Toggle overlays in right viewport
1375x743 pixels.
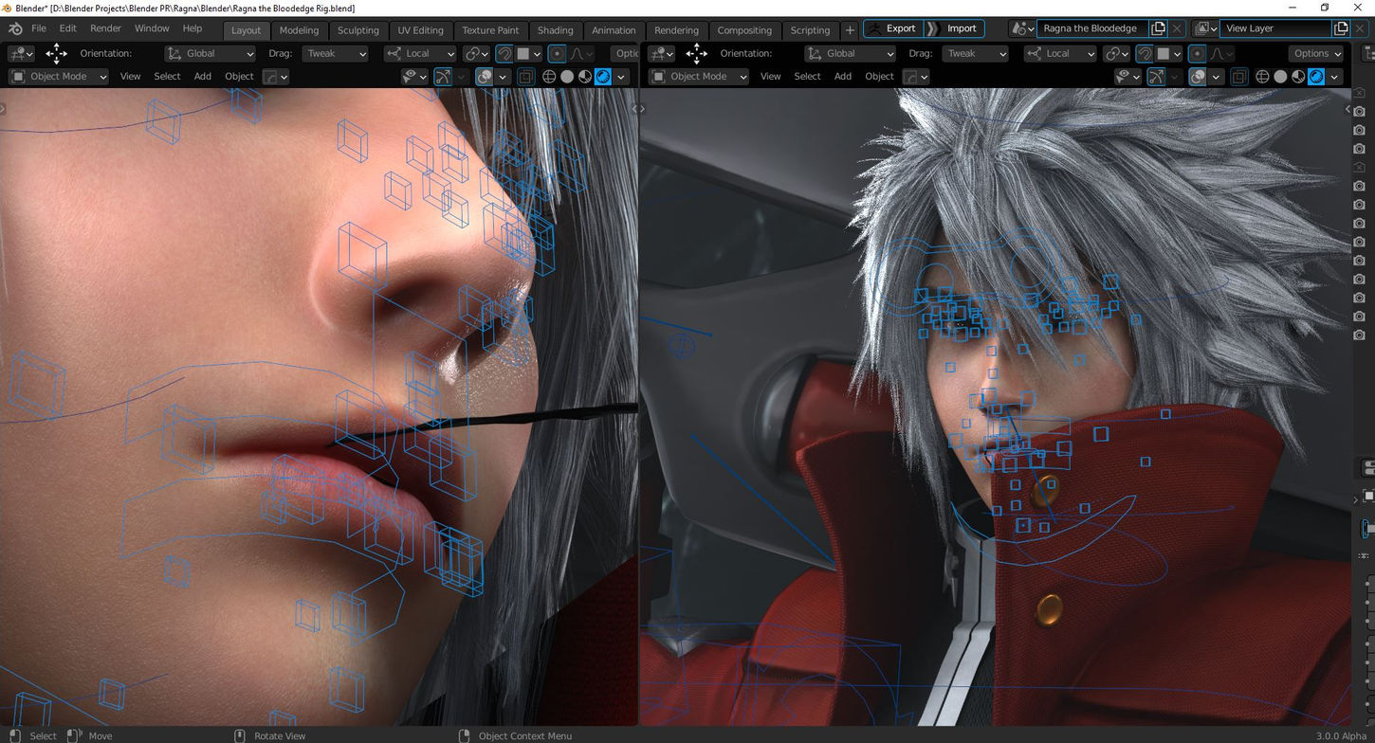pyautogui.click(x=1197, y=76)
